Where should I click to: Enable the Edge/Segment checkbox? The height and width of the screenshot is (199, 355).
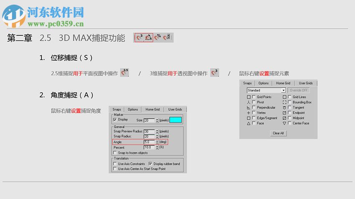pos(254,118)
